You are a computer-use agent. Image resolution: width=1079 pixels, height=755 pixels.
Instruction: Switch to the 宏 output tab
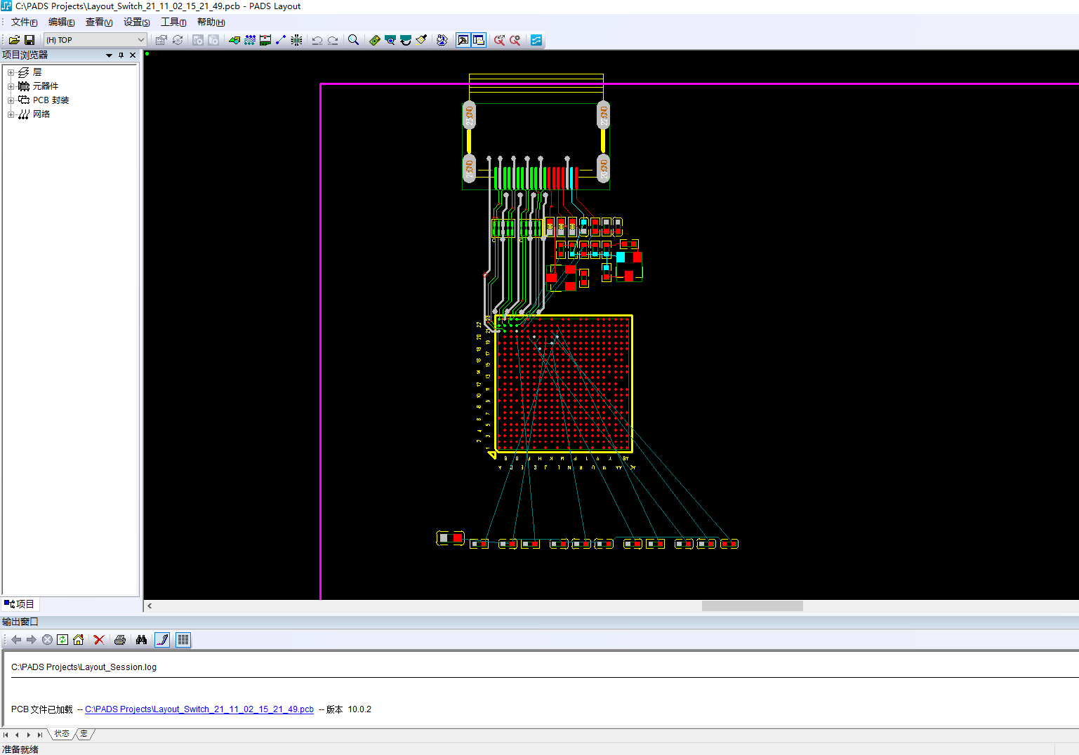pos(84,734)
